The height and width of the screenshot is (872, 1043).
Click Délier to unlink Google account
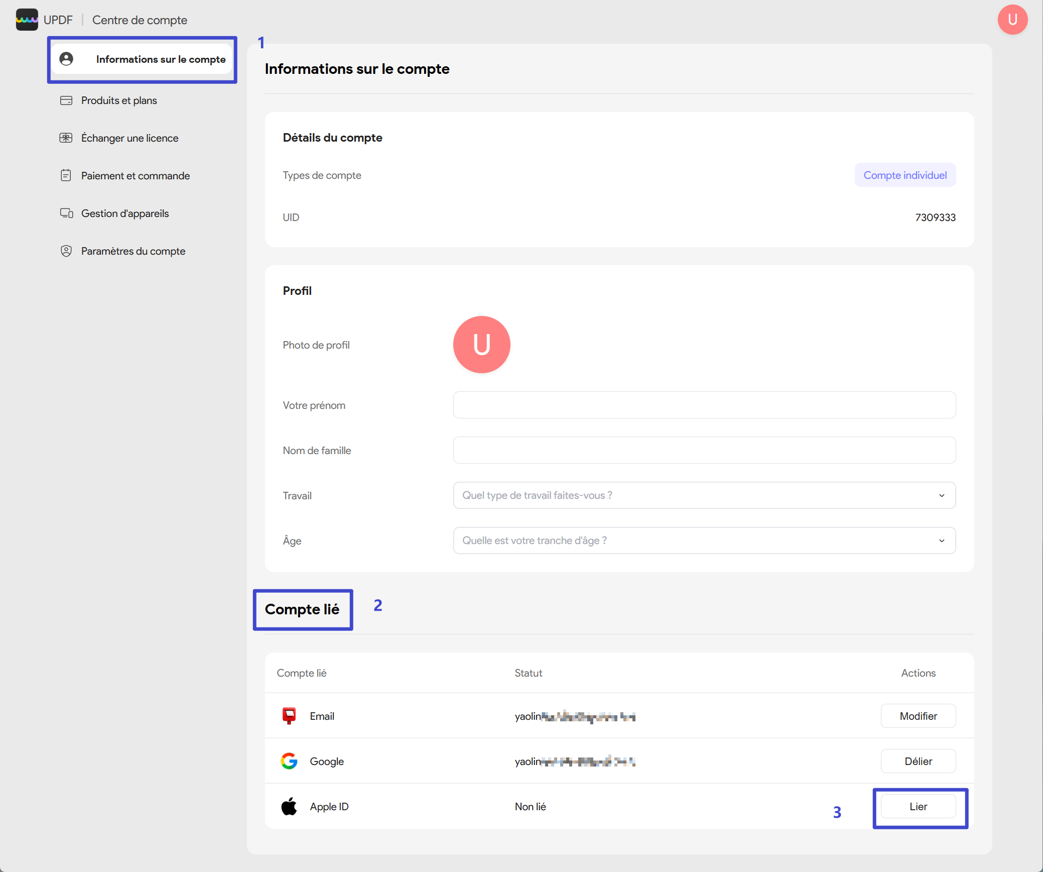[x=918, y=761]
